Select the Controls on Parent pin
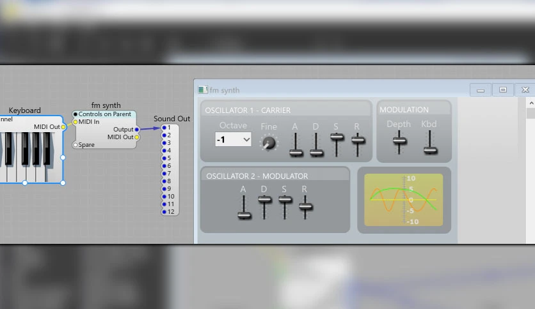This screenshot has height=309, width=535. pyautogui.click(x=76, y=114)
